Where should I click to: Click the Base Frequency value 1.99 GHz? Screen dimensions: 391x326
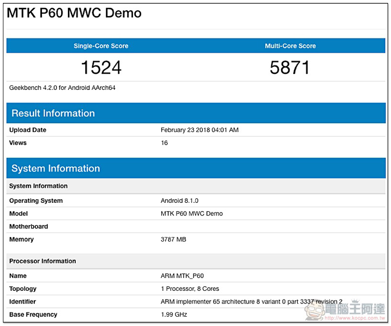(174, 314)
